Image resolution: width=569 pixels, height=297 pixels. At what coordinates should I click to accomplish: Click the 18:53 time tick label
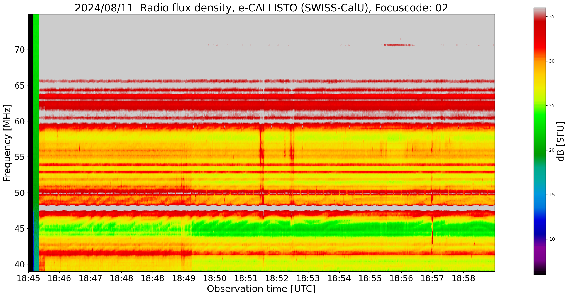(308, 278)
